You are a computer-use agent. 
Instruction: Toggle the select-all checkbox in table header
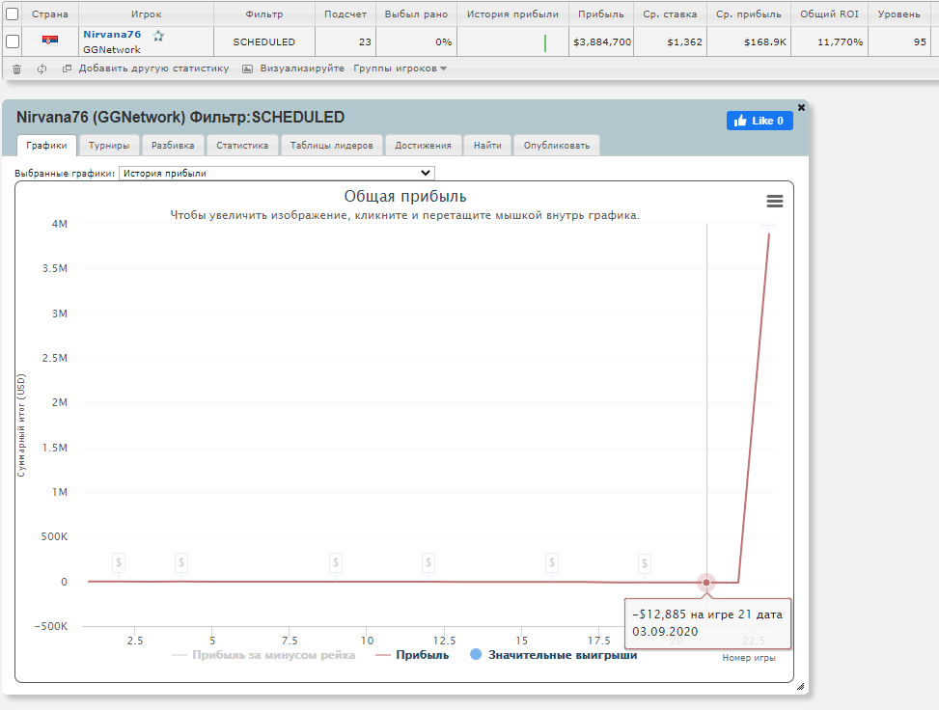pos(12,14)
